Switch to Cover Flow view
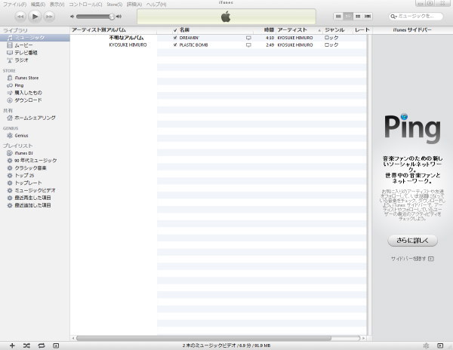 368,16
